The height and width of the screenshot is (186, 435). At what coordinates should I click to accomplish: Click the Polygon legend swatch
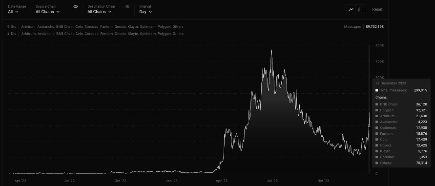pos(376,110)
